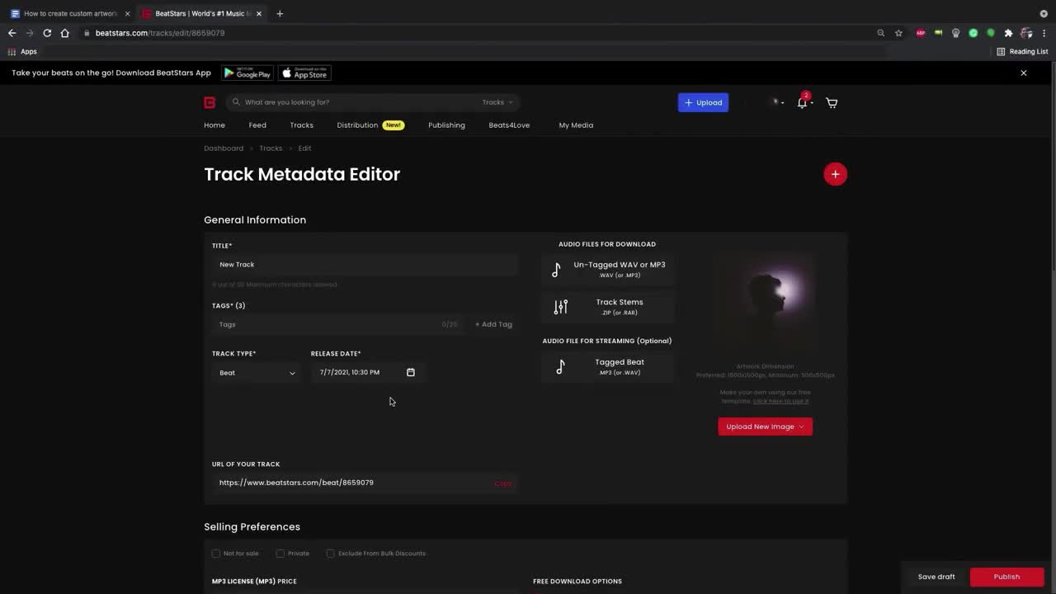
Task: Click the Tagged Beat upload area
Action: (607, 367)
